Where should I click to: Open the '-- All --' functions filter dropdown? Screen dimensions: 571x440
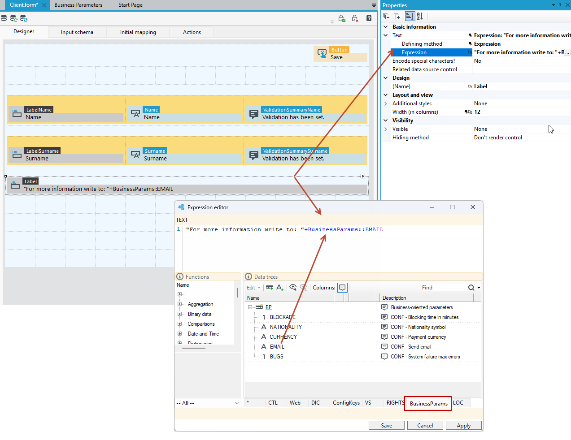[208, 403]
